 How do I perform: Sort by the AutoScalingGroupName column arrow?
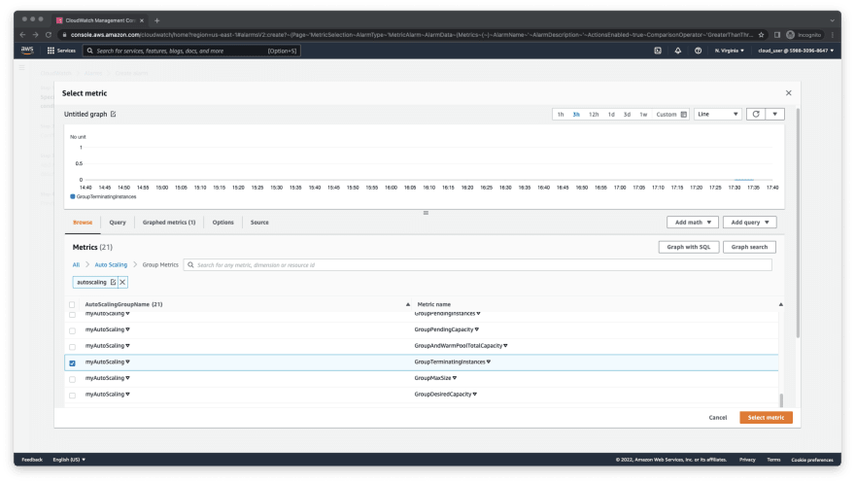click(408, 305)
